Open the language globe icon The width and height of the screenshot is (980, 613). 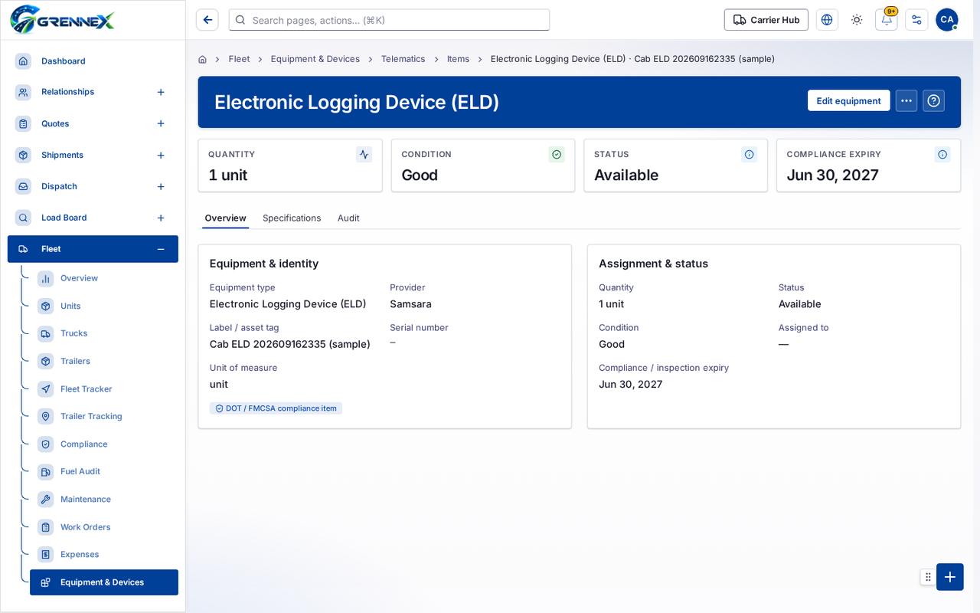pos(827,20)
